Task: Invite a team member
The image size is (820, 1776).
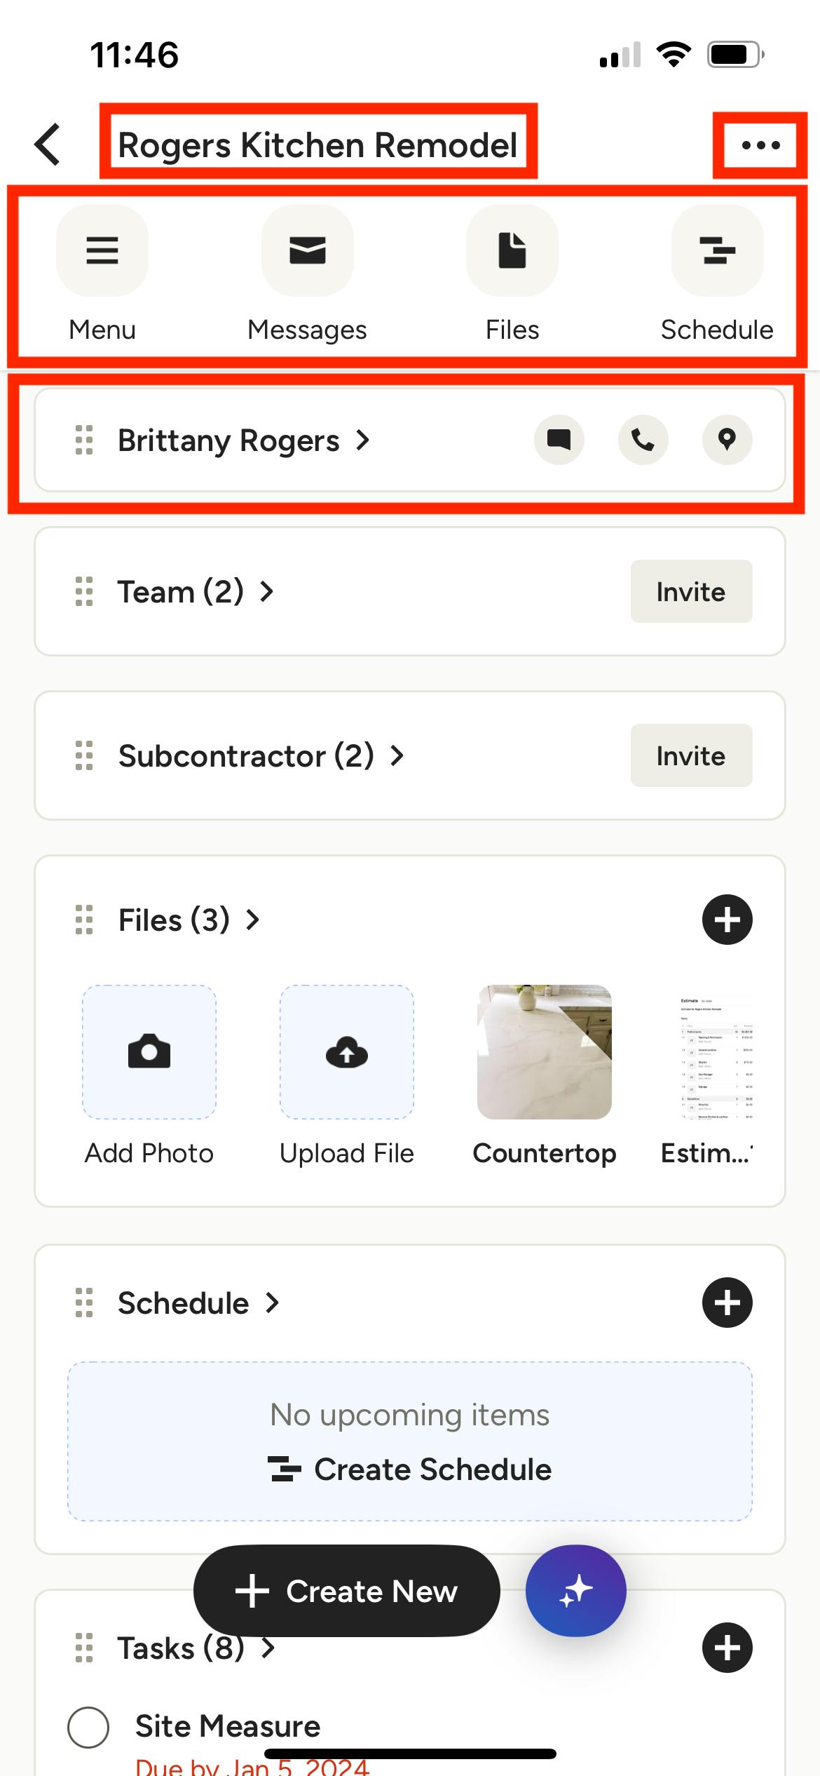Action: (691, 591)
